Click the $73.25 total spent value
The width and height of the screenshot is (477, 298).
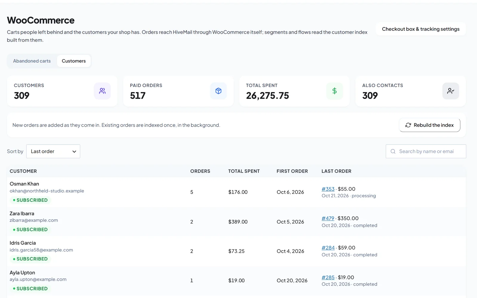236,251
